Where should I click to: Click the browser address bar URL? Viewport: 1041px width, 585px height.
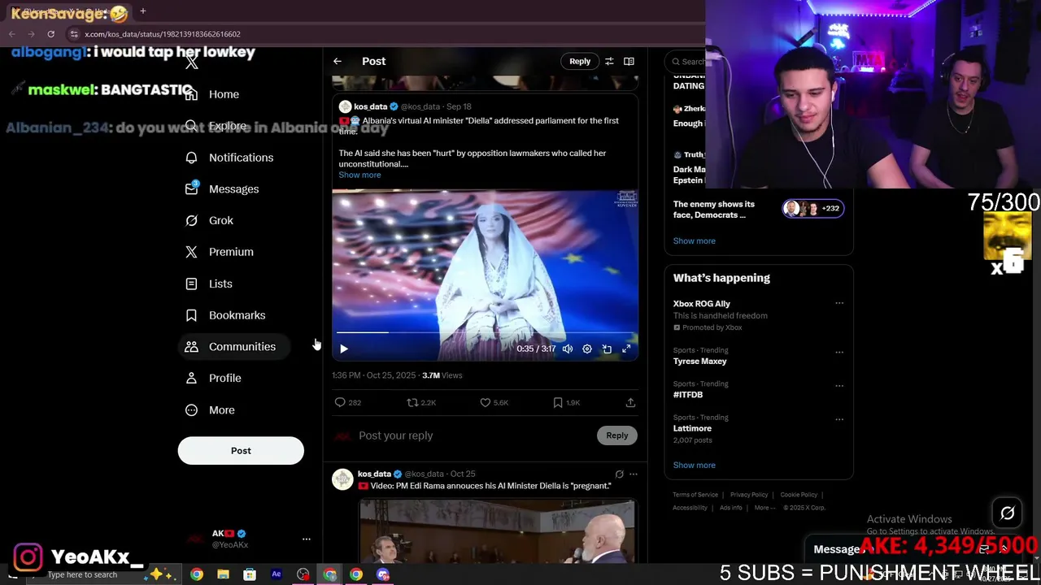tap(163, 34)
